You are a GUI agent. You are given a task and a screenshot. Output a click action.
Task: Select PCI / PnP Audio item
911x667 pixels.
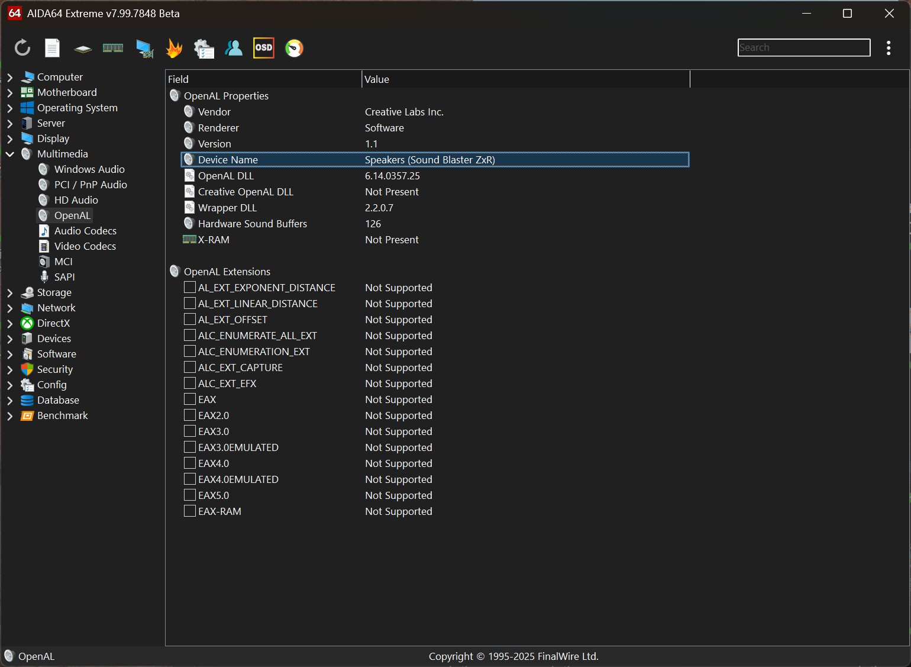point(91,185)
